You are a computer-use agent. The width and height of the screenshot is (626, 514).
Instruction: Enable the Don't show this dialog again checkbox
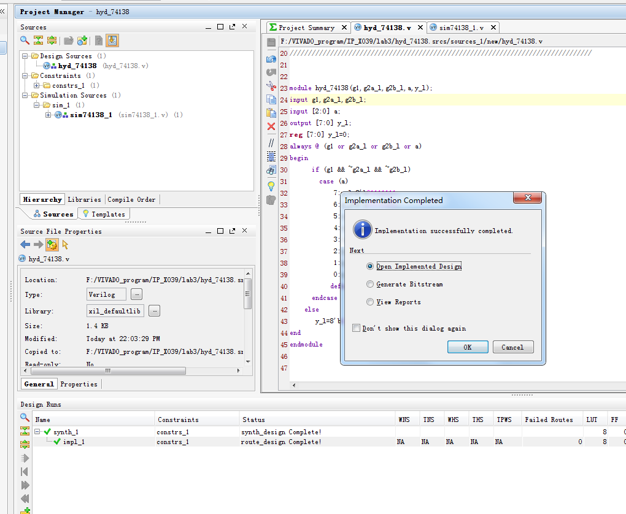point(356,328)
